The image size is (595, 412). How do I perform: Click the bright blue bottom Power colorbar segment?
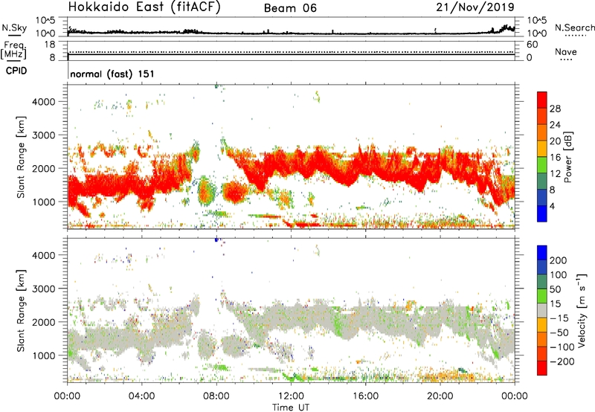[x=542, y=213]
